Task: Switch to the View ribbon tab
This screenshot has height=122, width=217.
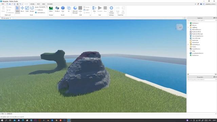Action: [44, 4]
